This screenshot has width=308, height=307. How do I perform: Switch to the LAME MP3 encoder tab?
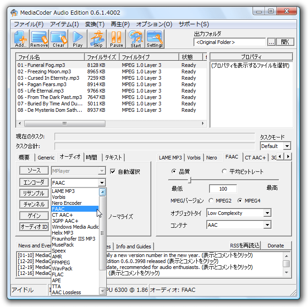point(170,158)
